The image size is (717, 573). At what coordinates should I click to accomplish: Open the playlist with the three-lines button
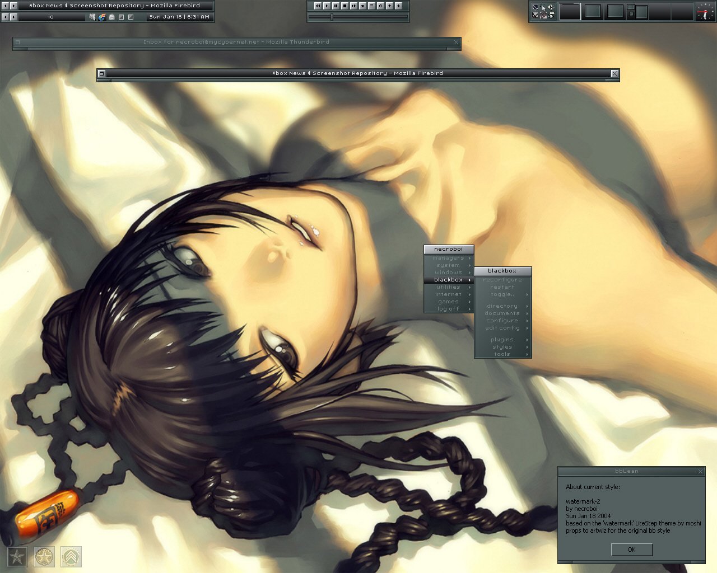tap(371, 6)
